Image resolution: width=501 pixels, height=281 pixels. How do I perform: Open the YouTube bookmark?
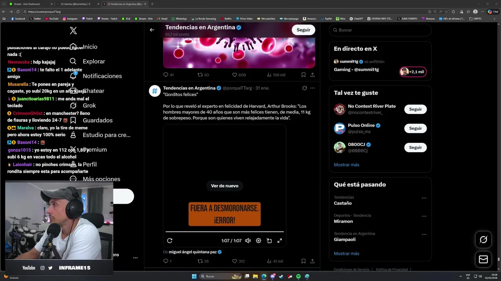[52, 19]
